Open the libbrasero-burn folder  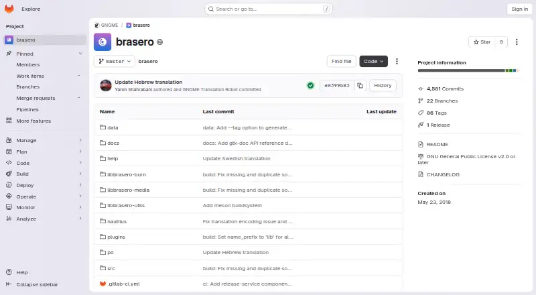pos(127,174)
